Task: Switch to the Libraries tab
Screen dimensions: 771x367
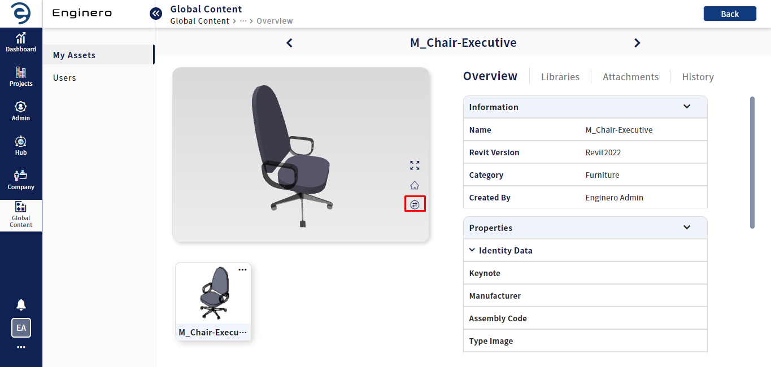Action: click(x=560, y=77)
